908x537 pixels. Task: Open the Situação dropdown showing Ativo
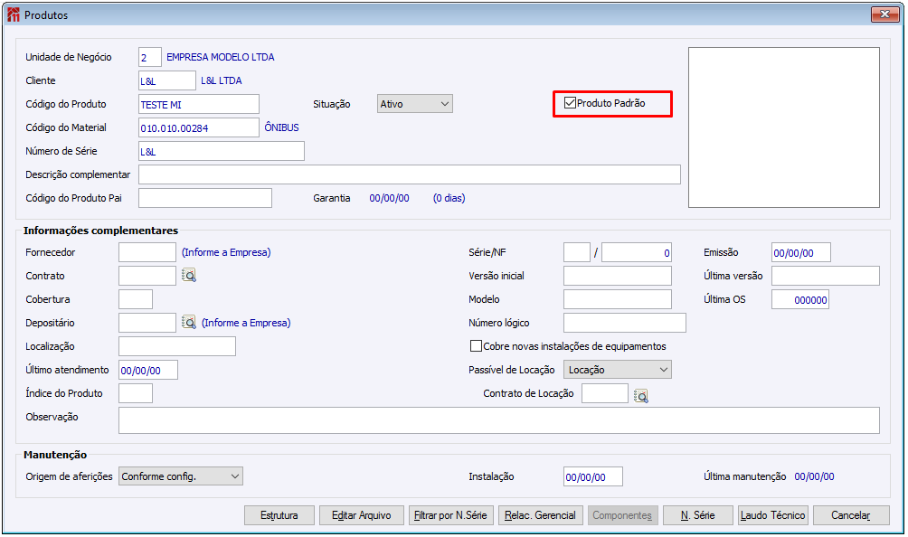coord(414,104)
